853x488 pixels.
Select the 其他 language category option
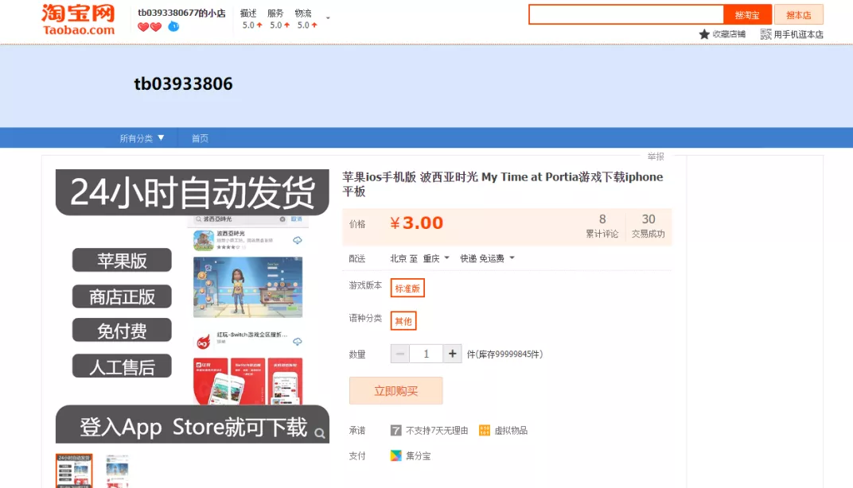403,320
